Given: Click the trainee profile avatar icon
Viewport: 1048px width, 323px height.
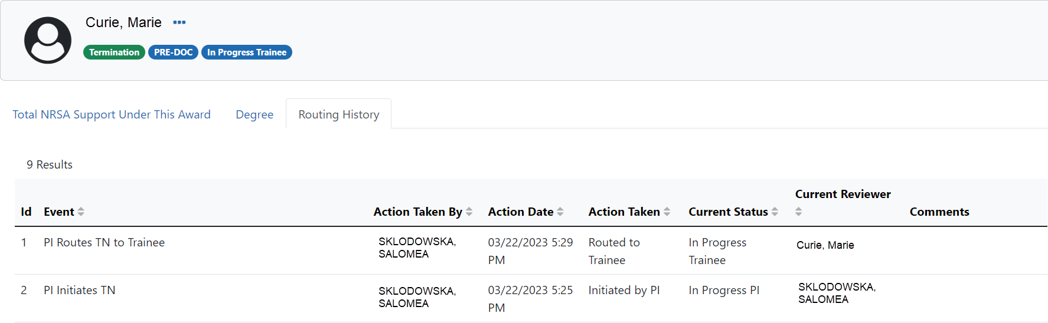Looking at the screenshot, I should point(48,40).
